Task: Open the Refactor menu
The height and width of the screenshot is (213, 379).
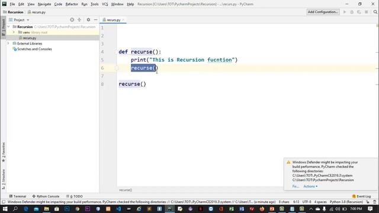Action: 72,4
